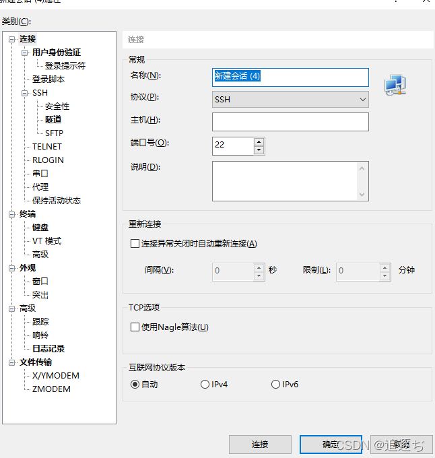
Task: Select 隧道 under SSH
Action: (53, 119)
